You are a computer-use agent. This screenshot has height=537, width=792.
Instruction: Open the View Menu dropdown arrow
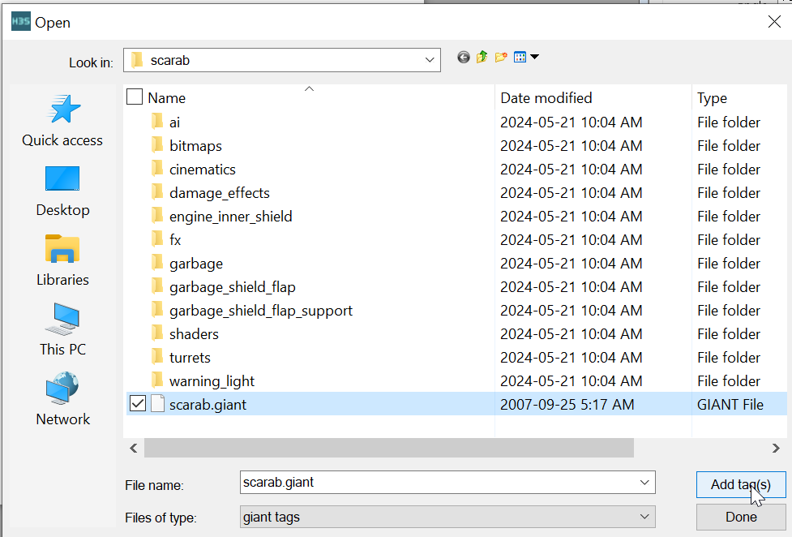(535, 58)
